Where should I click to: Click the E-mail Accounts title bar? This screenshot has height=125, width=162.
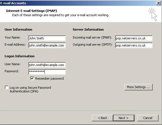click(77, 3)
